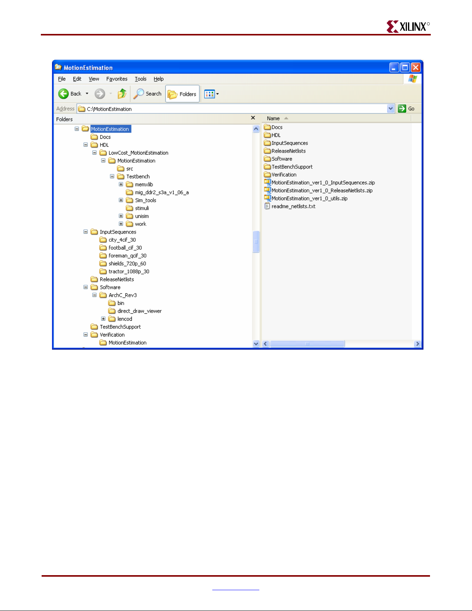Select shields_720p_60 folder in the tree
Image resolution: width=472 pixels, height=611 pixels.
point(123,264)
